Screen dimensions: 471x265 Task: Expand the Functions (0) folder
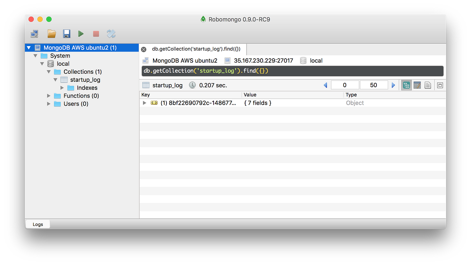coord(49,96)
